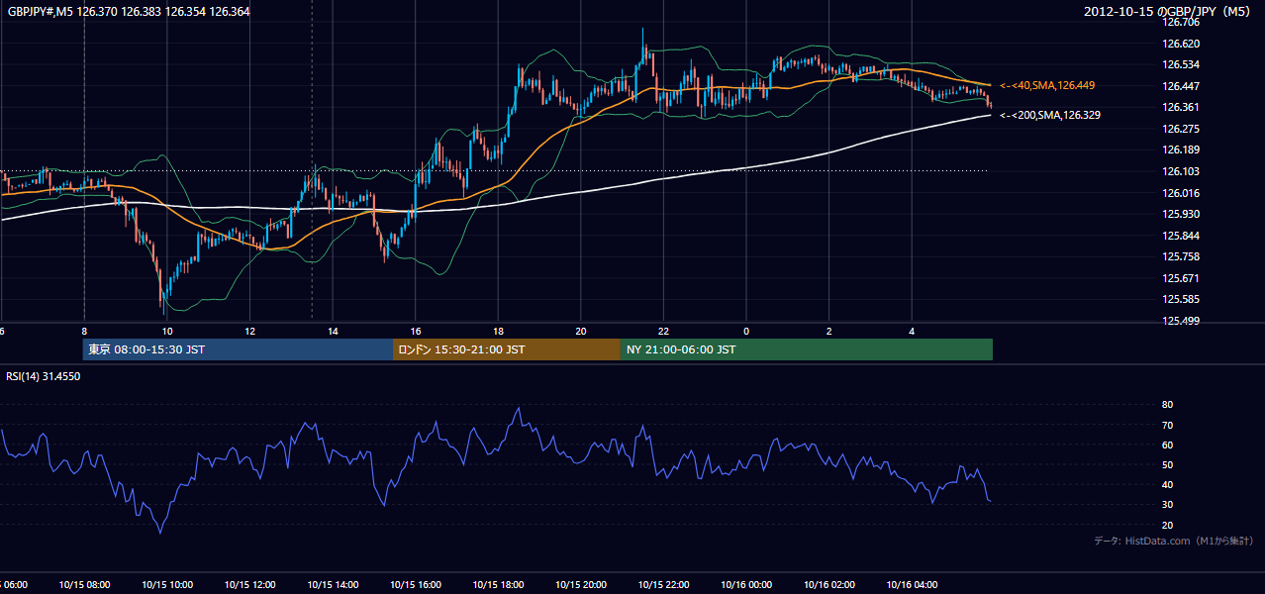Screen dimensions: 1265x594
Task: Click the 10/15 12:00 time label
Action: 249,585
